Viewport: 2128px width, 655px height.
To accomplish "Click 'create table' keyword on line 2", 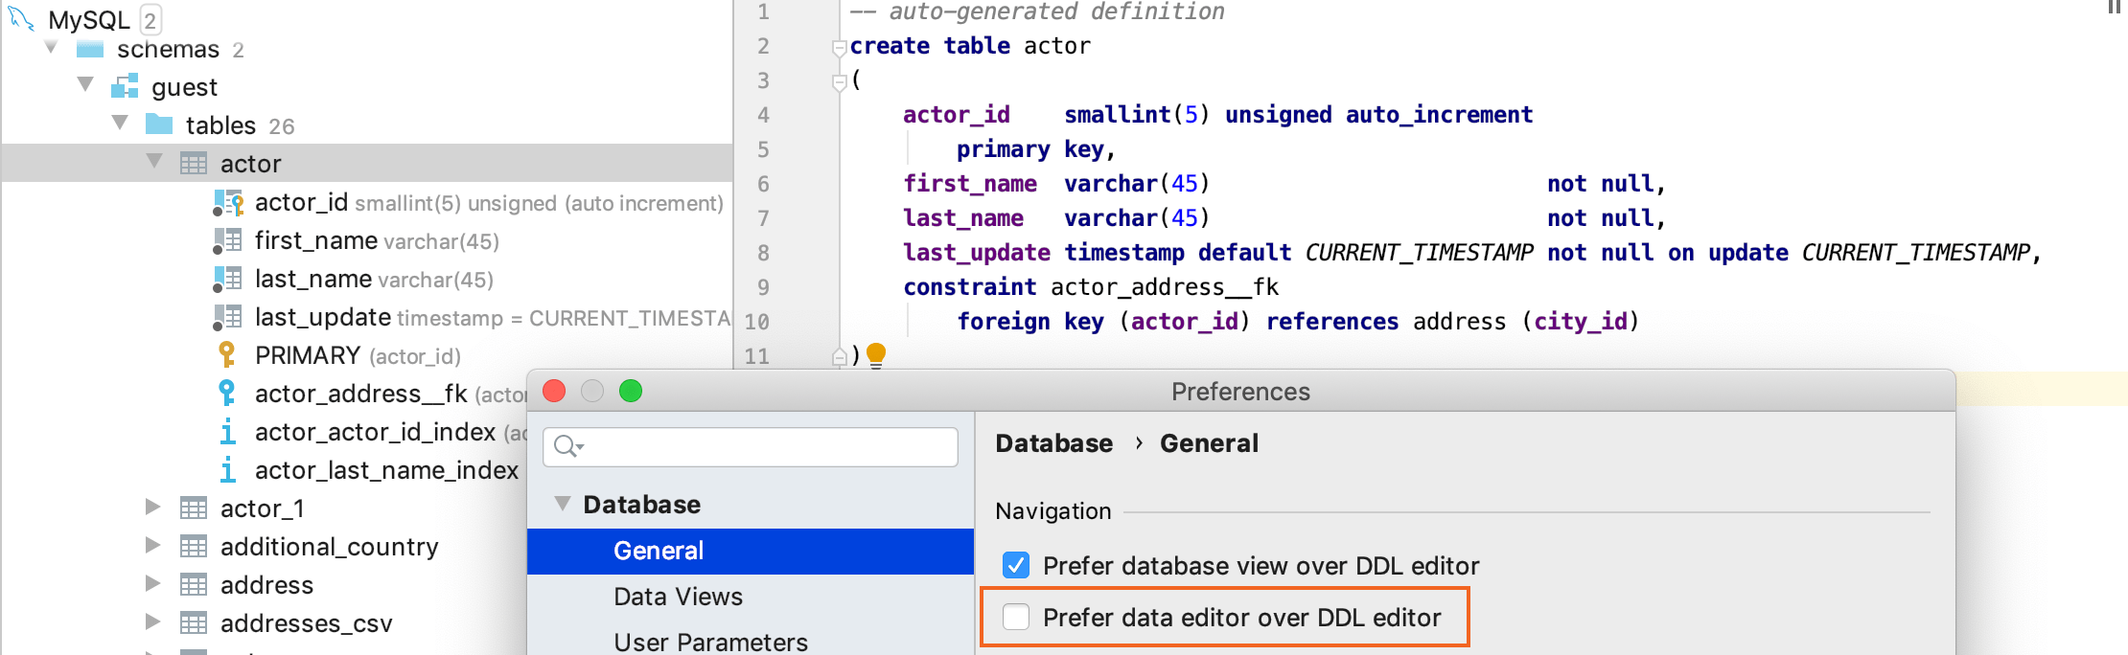I will [x=930, y=45].
